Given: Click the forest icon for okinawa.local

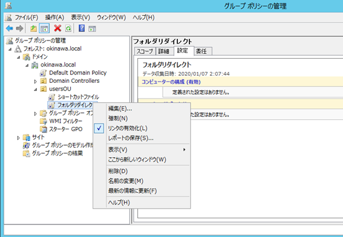Looking at the screenshot, I should click(18, 49).
